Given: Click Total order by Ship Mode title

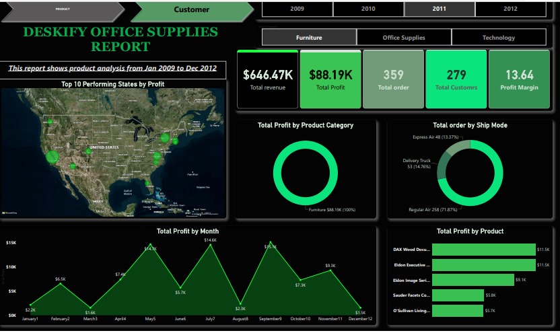Looking at the screenshot, I should 470,125.
